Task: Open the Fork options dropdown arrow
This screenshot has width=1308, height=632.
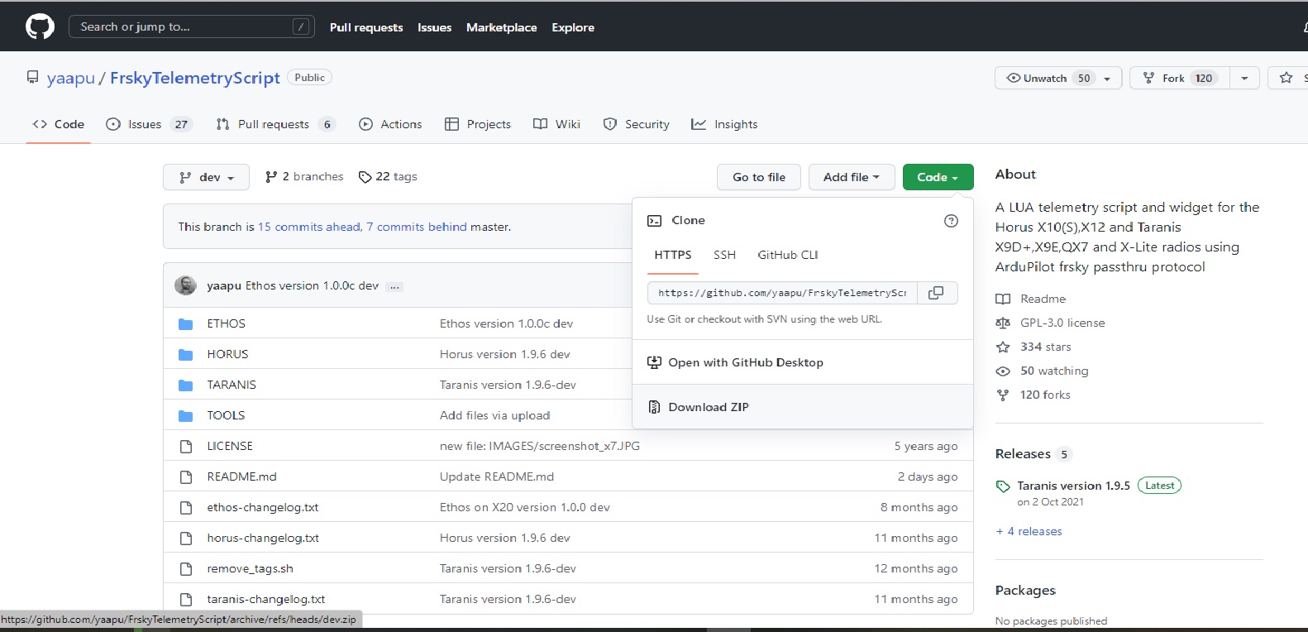Action: coord(1244,78)
